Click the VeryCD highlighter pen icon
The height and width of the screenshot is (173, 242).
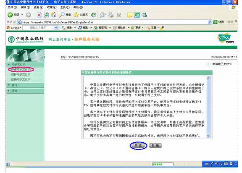tap(162, 28)
